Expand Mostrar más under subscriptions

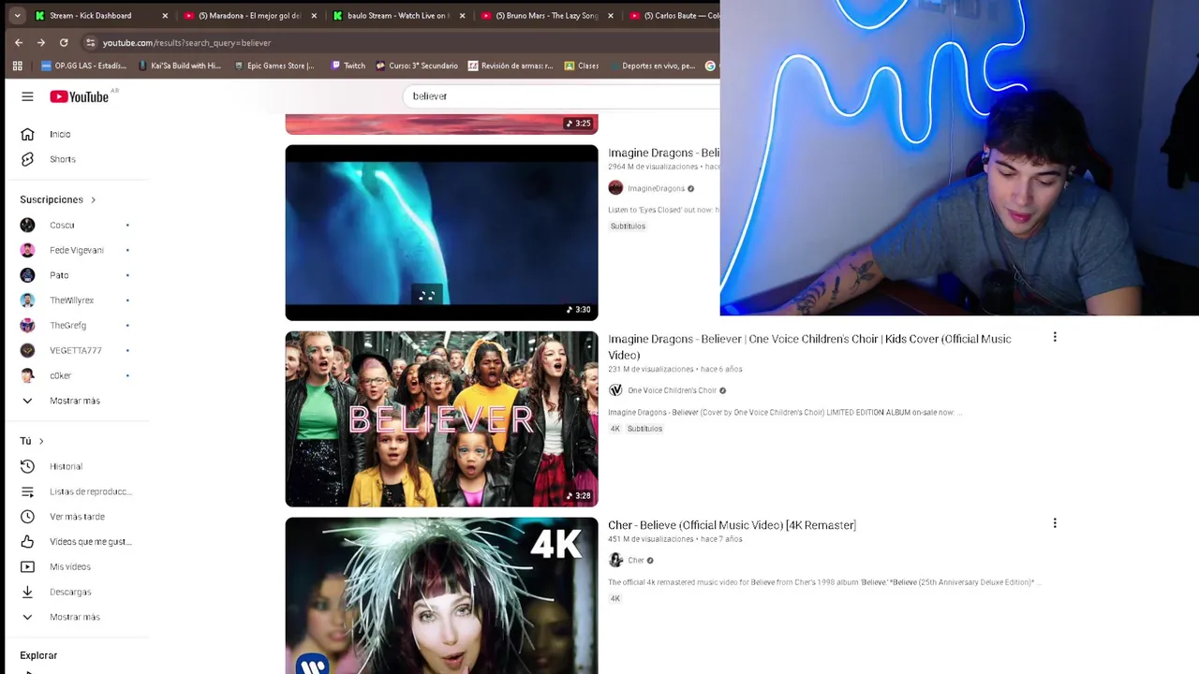point(75,401)
